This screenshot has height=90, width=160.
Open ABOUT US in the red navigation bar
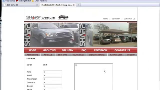[x=49, y=50]
